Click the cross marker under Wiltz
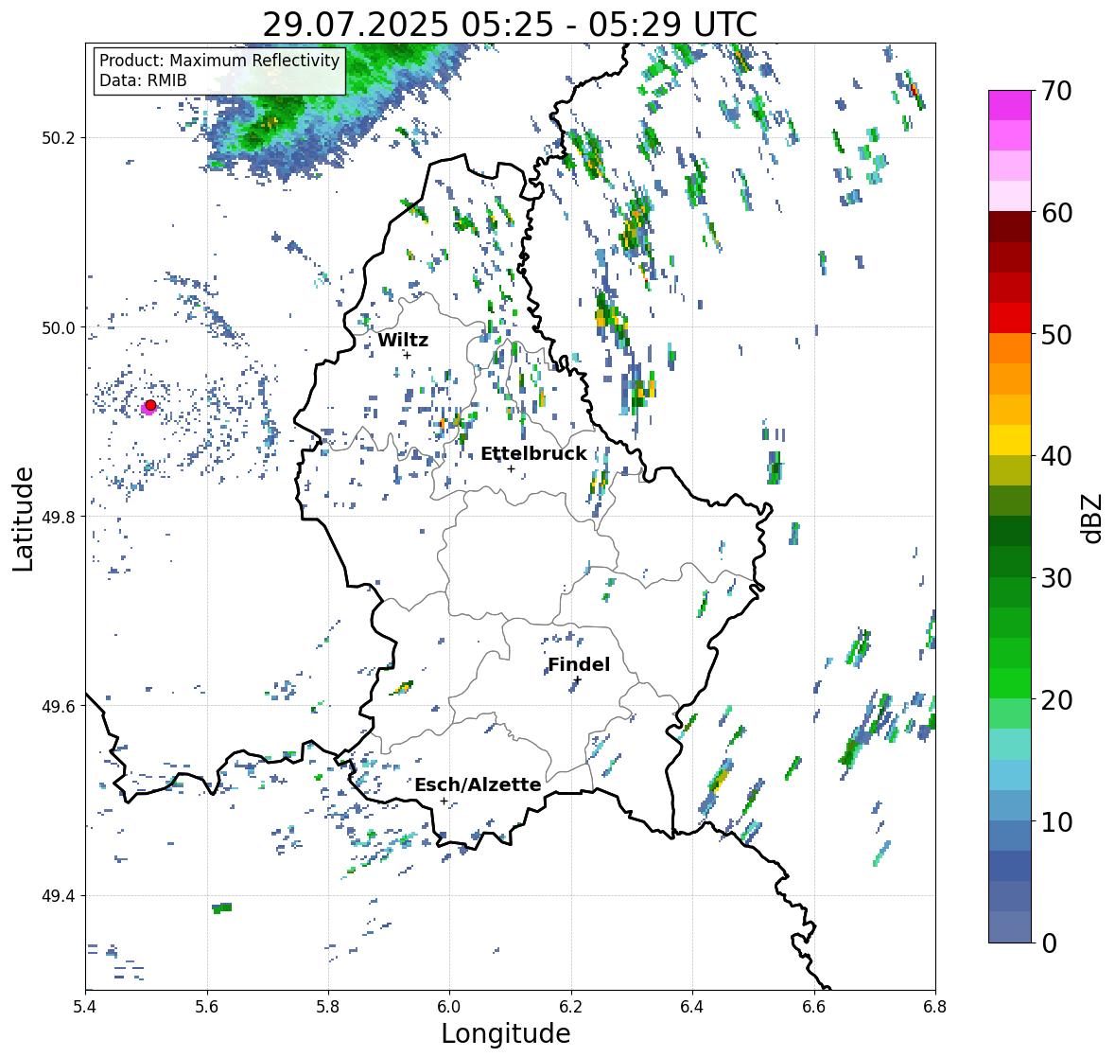 click(x=407, y=355)
